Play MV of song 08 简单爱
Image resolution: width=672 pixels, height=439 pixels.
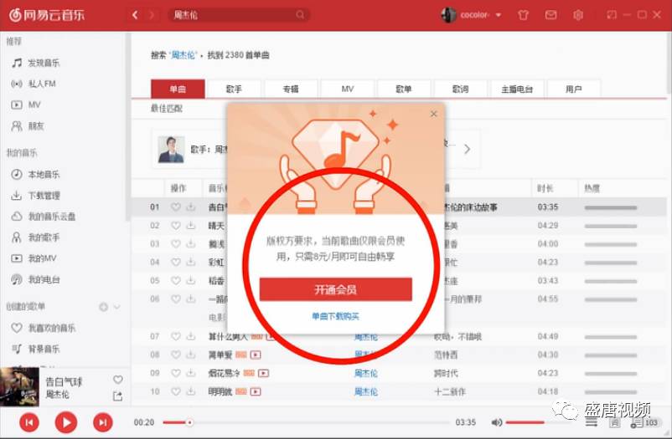coord(256,355)
